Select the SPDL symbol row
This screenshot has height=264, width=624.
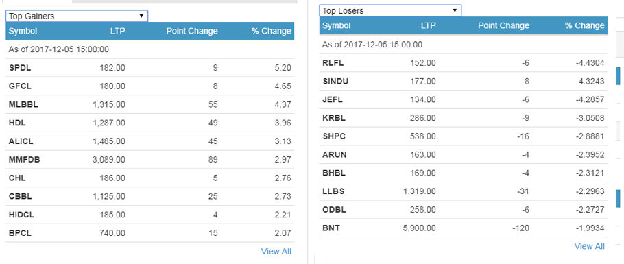point(150,68)
